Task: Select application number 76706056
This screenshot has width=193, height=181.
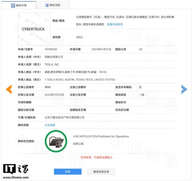Action: click(51, 49)
